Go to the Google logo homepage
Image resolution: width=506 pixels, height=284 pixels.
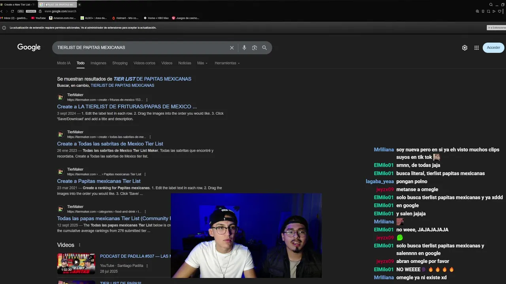click(x=29, y=47)
